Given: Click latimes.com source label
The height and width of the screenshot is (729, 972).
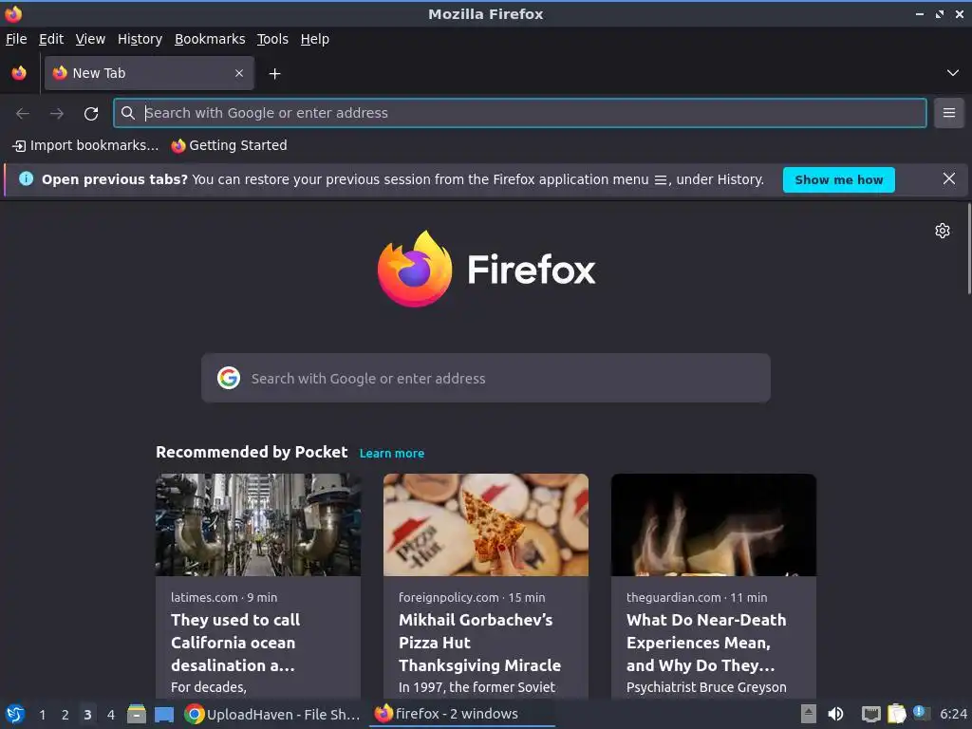Looking at the screenshot, I should [204, 598].
